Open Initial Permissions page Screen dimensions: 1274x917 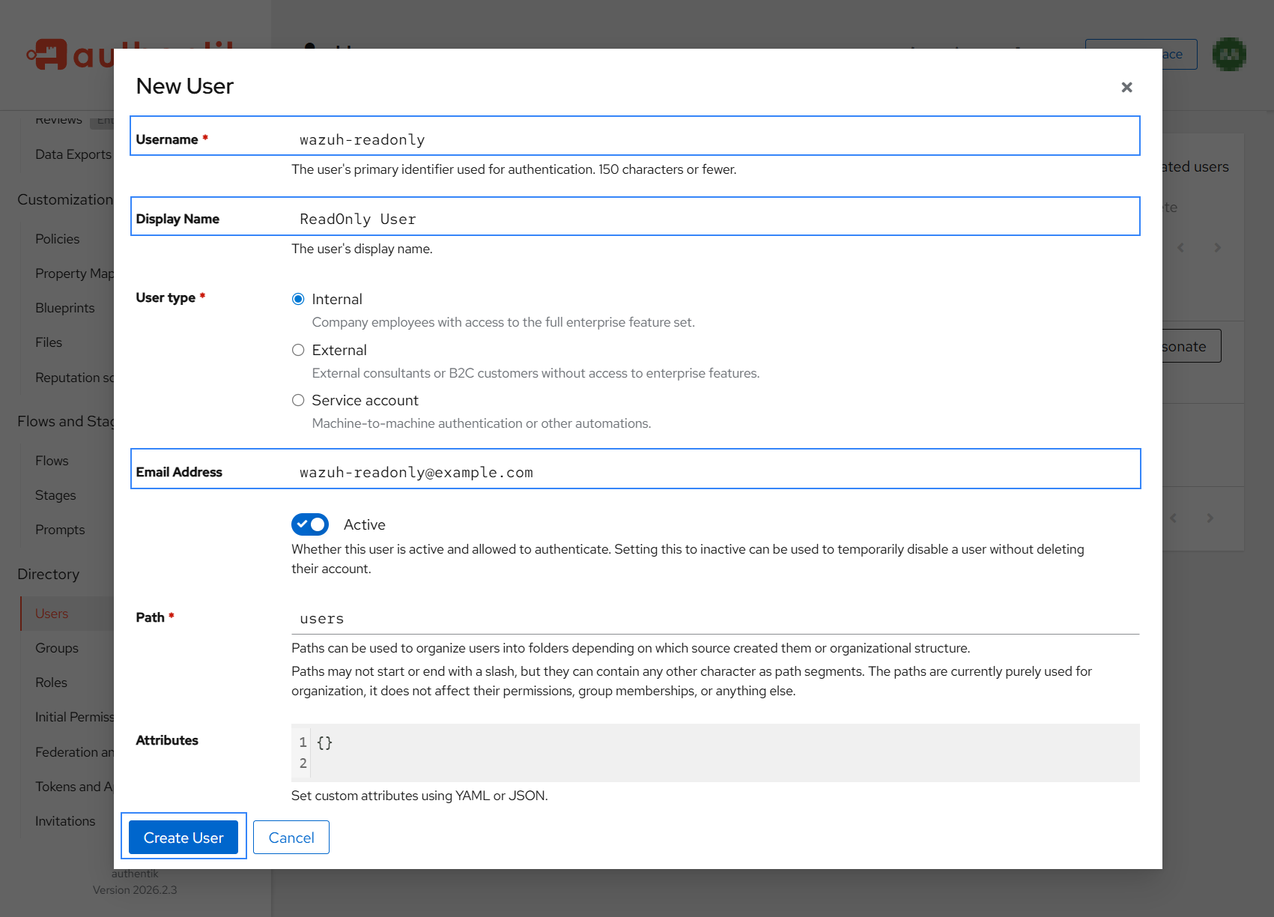(75, 717)
